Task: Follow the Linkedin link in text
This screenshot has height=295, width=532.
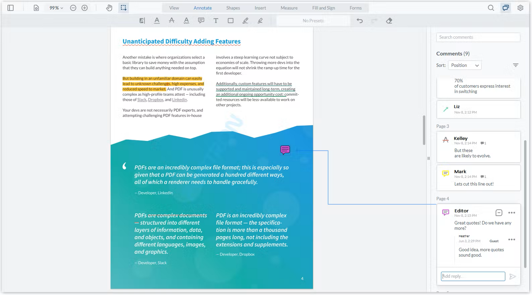Action: [179, 100]
